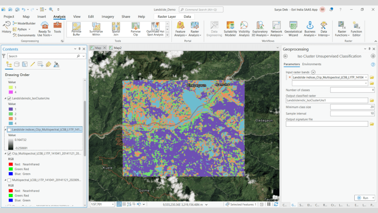The height and width of the screenshot is (213, 378).
Task: Refresh the map view
Action: coord(276,204)
